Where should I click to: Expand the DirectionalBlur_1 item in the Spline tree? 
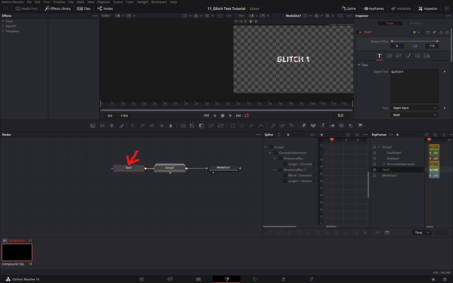[275, 170]
